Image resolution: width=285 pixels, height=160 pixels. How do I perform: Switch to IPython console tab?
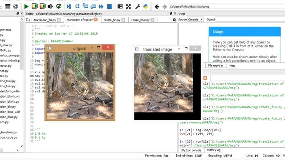(191, 150)
